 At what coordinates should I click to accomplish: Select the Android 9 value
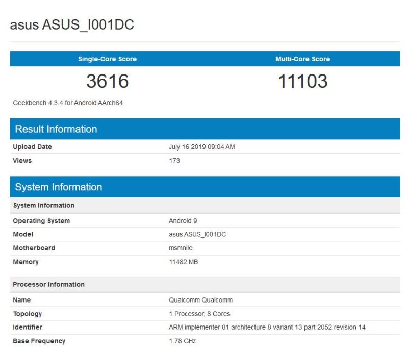(x=183, y=221)
